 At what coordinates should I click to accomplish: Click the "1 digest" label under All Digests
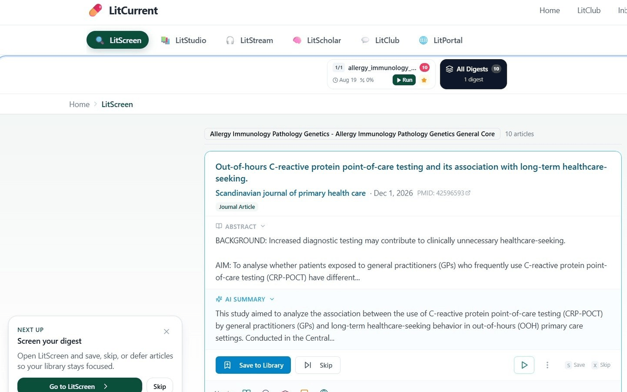473,79
